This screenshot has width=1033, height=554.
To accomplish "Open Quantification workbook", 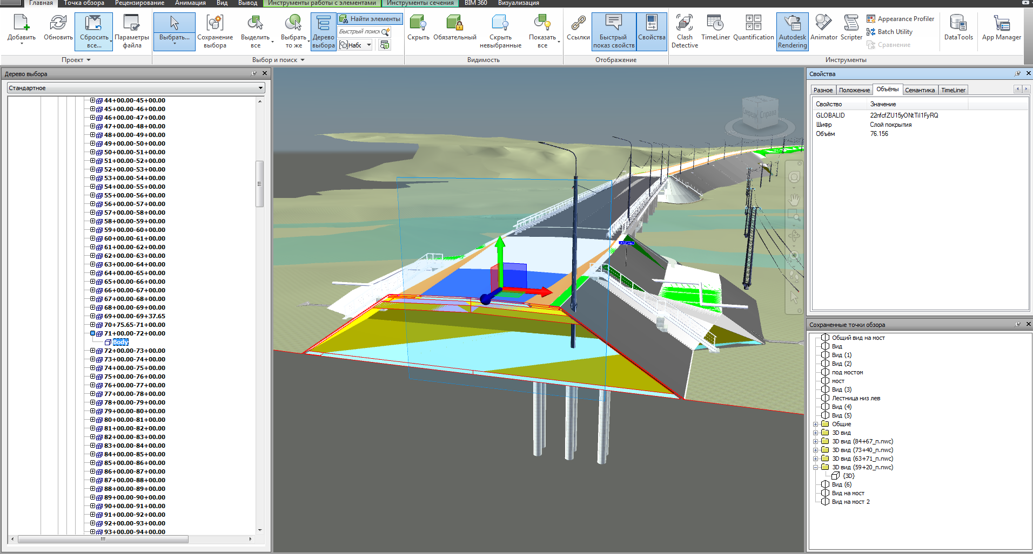I will point(753,28).
